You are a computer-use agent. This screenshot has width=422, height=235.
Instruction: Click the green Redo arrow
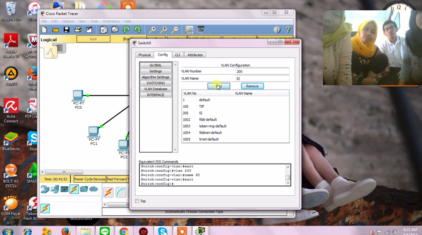pyautogui.click(x=137, y=30)
